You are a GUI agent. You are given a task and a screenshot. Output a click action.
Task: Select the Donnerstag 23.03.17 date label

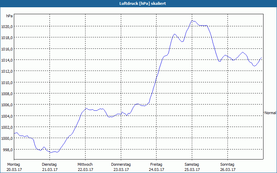point(121,167)
